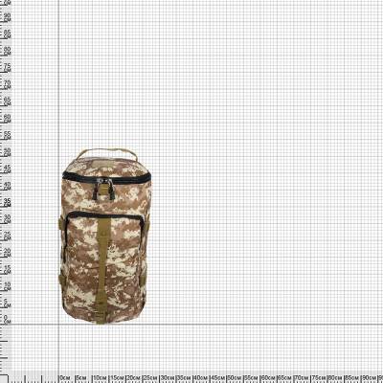Click the olive vertical center strap
The height and width of the screenshot is (383, 383).
click(x=102, y=268)
